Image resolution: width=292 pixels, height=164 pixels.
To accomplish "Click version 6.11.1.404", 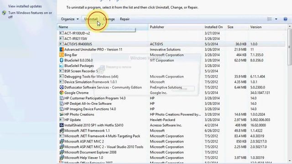I will coord(257,77).
